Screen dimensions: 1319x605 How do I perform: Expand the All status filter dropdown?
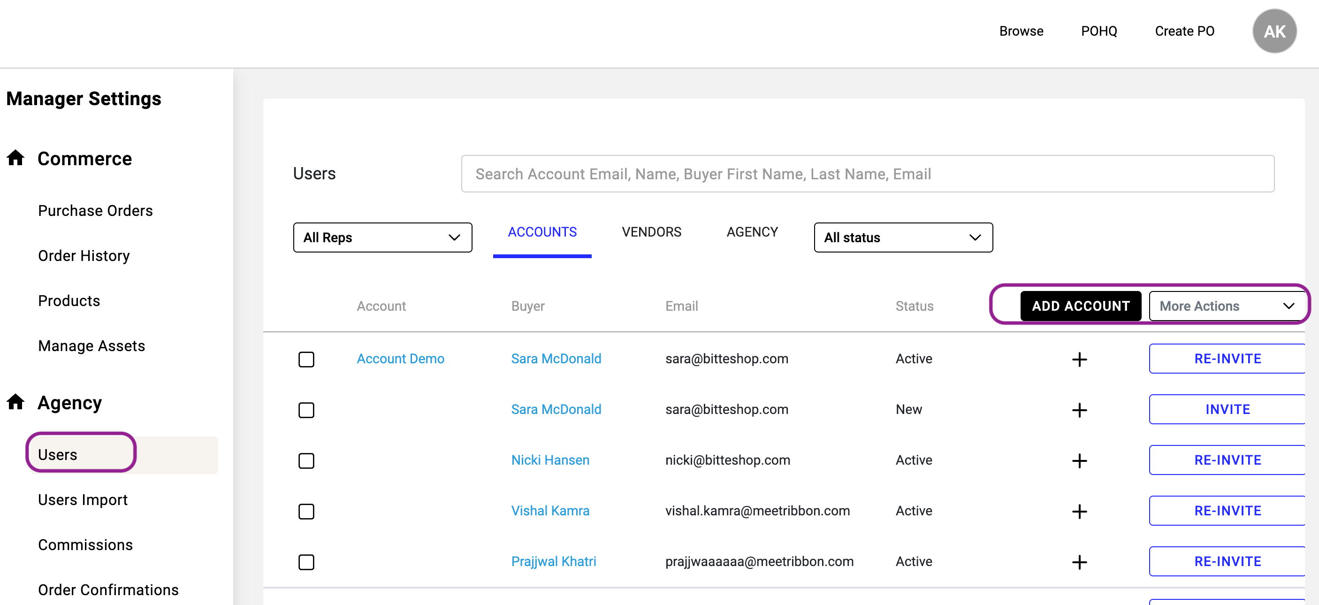903,237
